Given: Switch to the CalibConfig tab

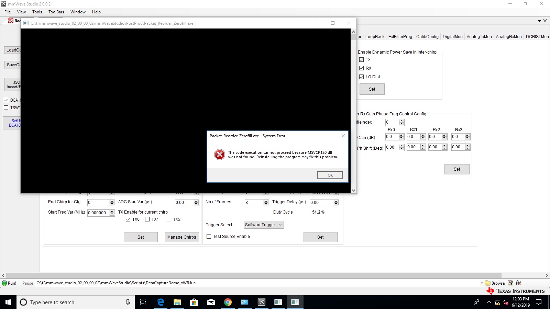Looking at the screenshot, I should point(427,37).
